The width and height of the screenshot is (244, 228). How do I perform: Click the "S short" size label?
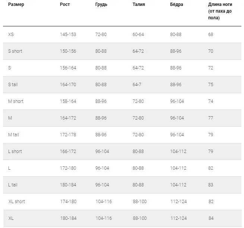point(15,51)
